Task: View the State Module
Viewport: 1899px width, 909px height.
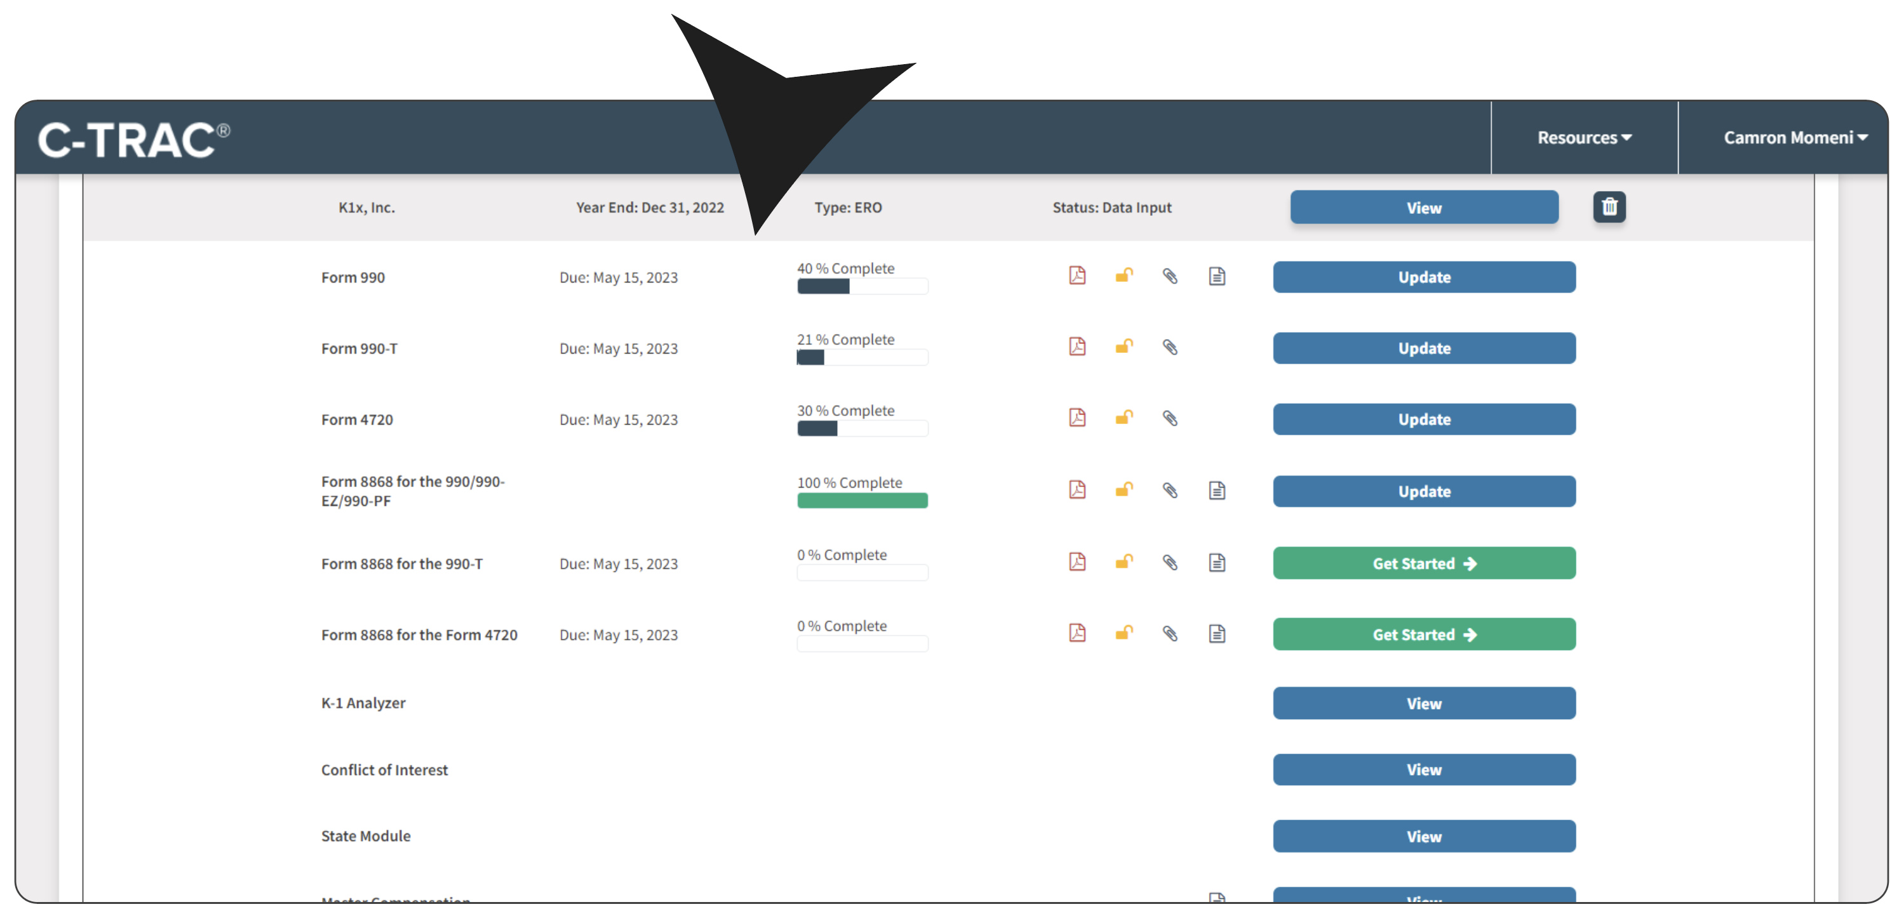Action: (x=1423, y=836)
